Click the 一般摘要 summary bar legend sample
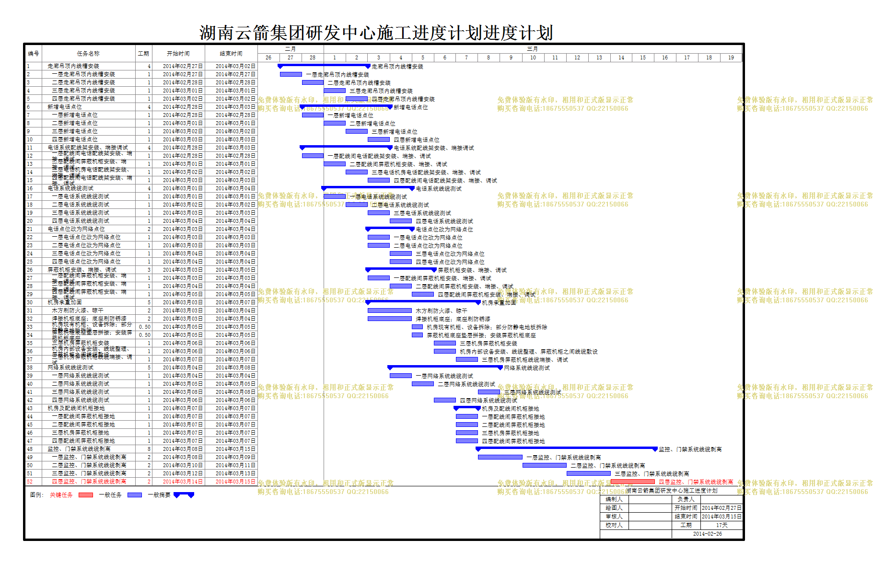The height and width of the screenshot is (563, 873). click(x=184, y=495)
